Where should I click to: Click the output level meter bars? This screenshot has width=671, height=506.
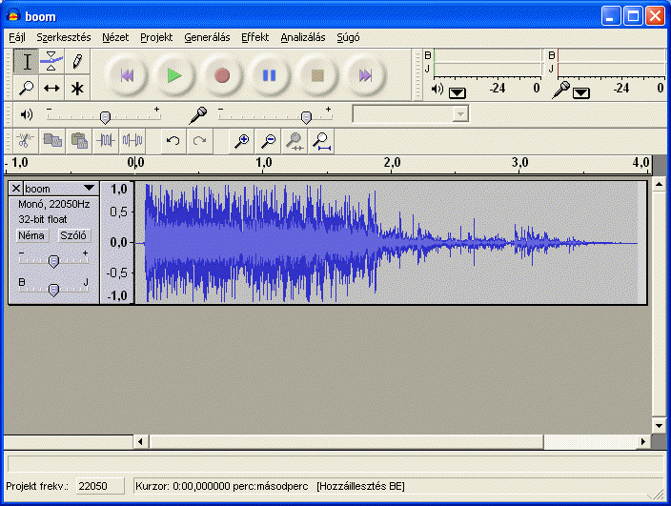coord(487,63)
